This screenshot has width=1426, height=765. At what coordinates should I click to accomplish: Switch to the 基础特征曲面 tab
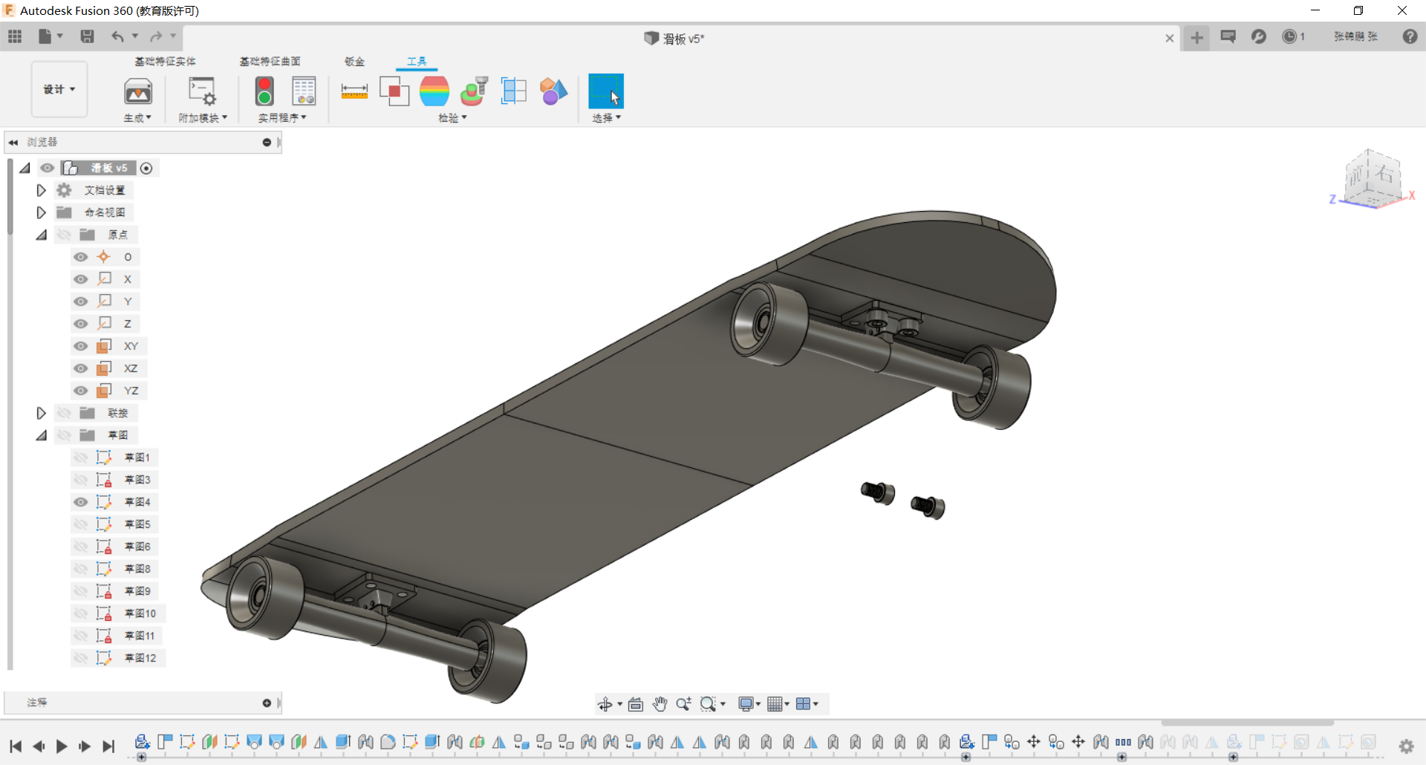[270, 62]
